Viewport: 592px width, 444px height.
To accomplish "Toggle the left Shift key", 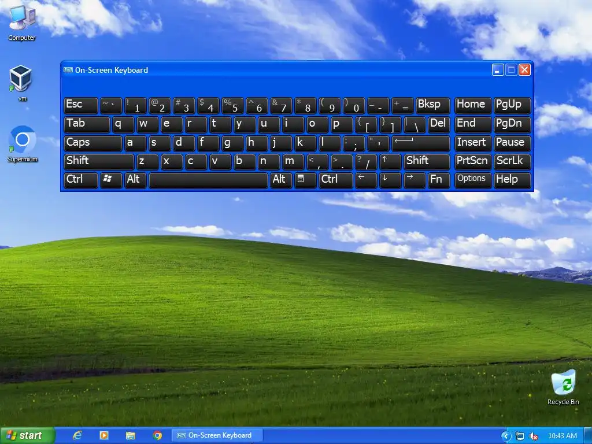I will click(x=99, y=162).
